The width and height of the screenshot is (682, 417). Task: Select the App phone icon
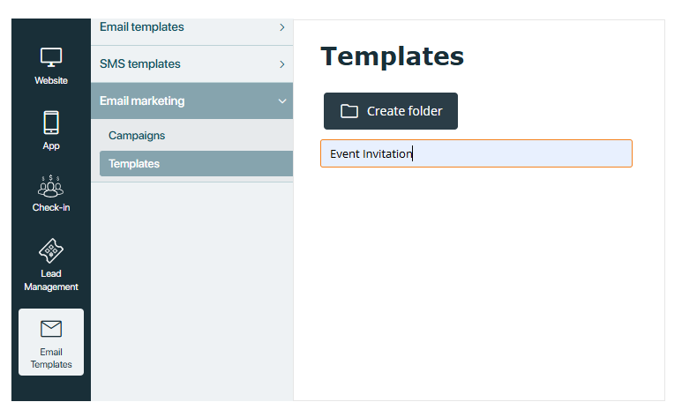51,123
